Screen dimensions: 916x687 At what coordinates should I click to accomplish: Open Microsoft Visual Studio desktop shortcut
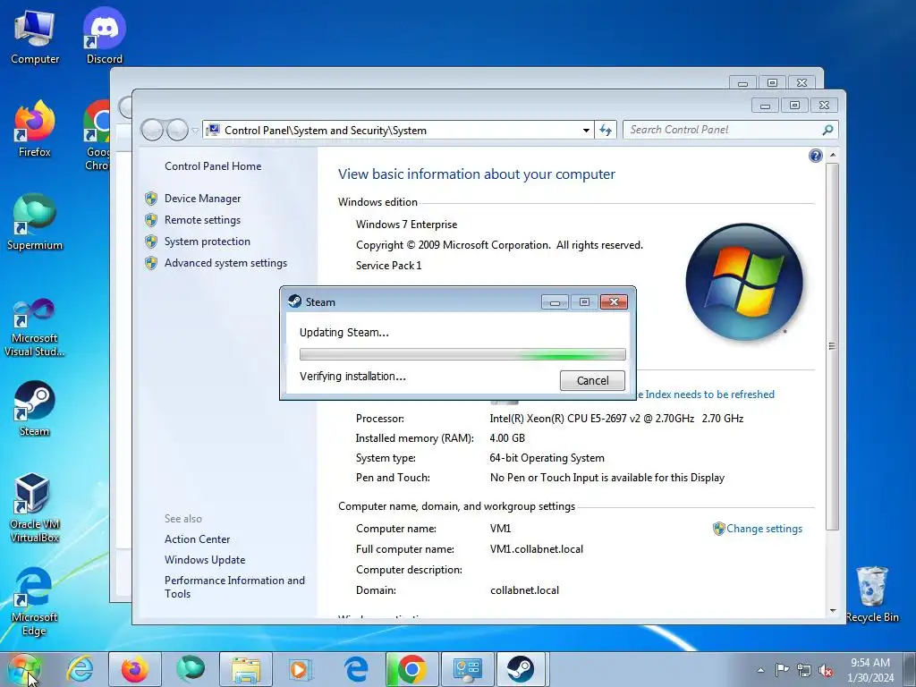coord(35,327)
